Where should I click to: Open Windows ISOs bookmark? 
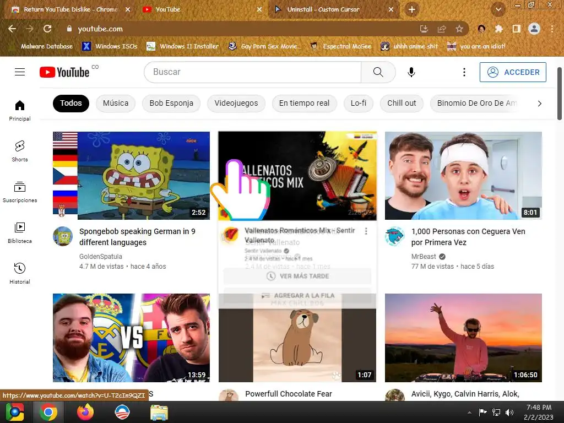click(110, 46)
